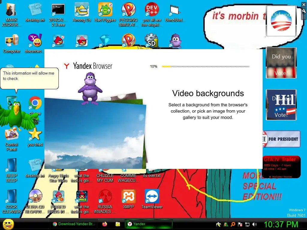This screenshot has height=230, width=307.
Task: Open the SD gear icon on desktop
Action: tap(151, 40)
